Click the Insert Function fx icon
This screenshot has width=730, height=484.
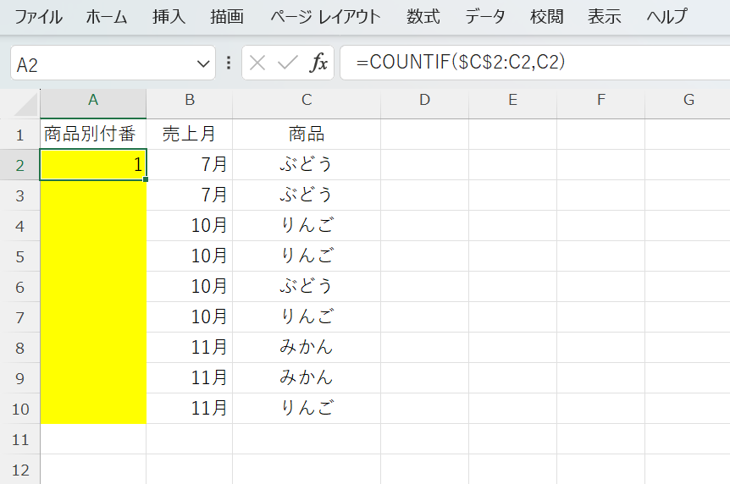tap(319, 63)
